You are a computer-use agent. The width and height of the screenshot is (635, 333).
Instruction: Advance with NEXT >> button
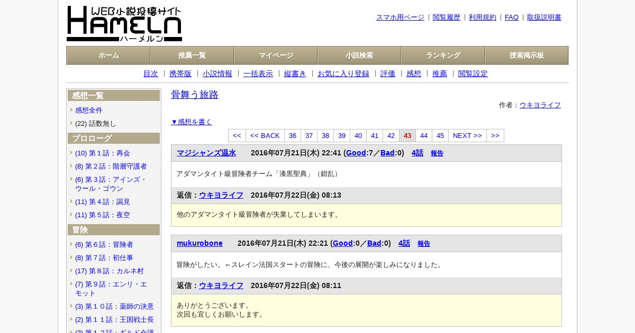pos(467,135)
